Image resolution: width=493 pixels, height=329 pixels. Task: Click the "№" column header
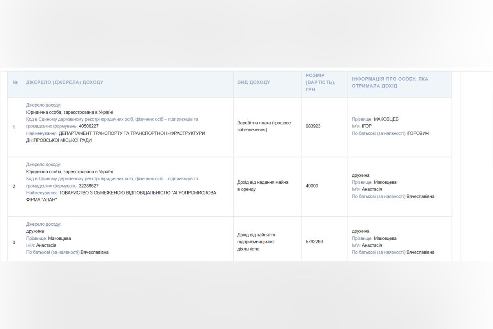click(x=15, y=82)
